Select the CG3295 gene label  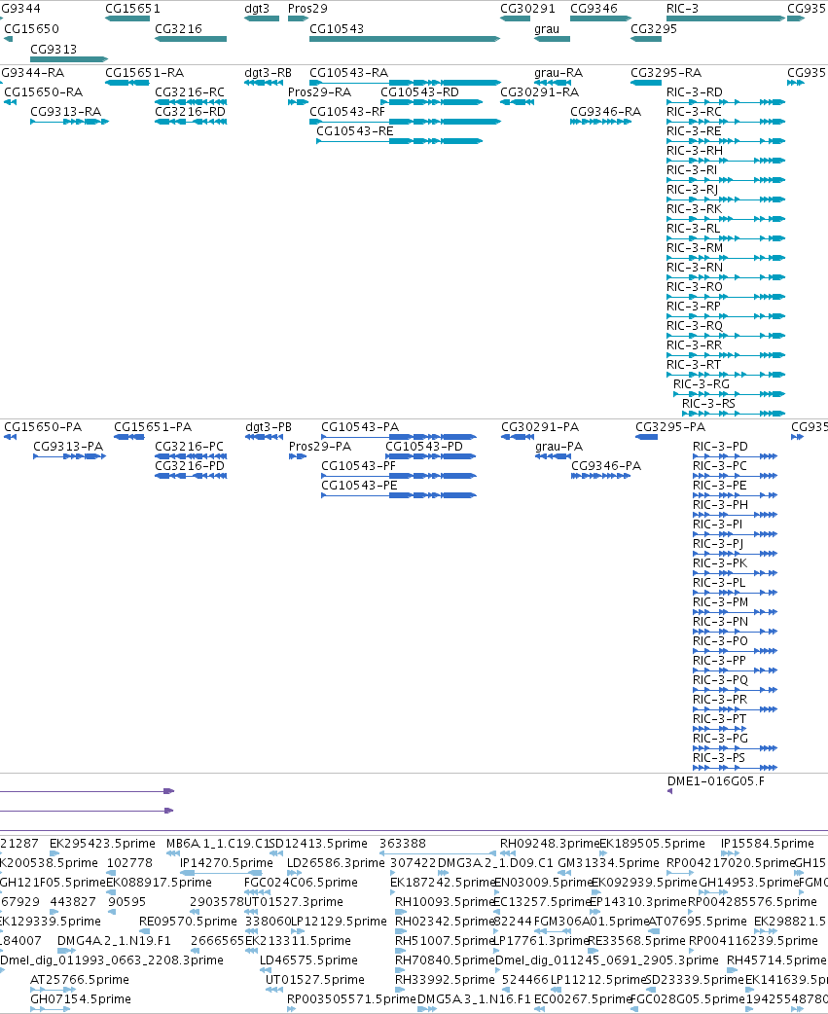pyautogui.click(x=654, y=29)
